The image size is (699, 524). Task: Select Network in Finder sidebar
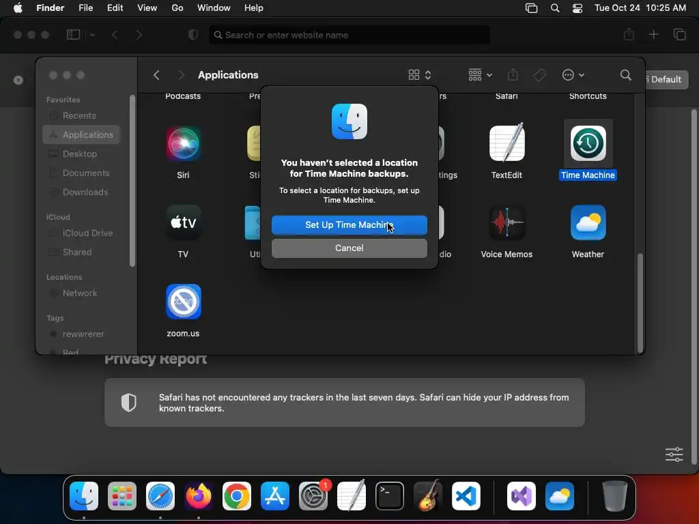pos(81,293)
